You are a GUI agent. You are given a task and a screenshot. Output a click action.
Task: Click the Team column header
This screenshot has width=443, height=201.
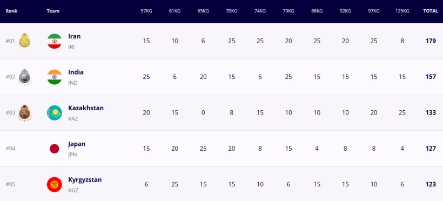pyautogui.click(x=53, y=11)
